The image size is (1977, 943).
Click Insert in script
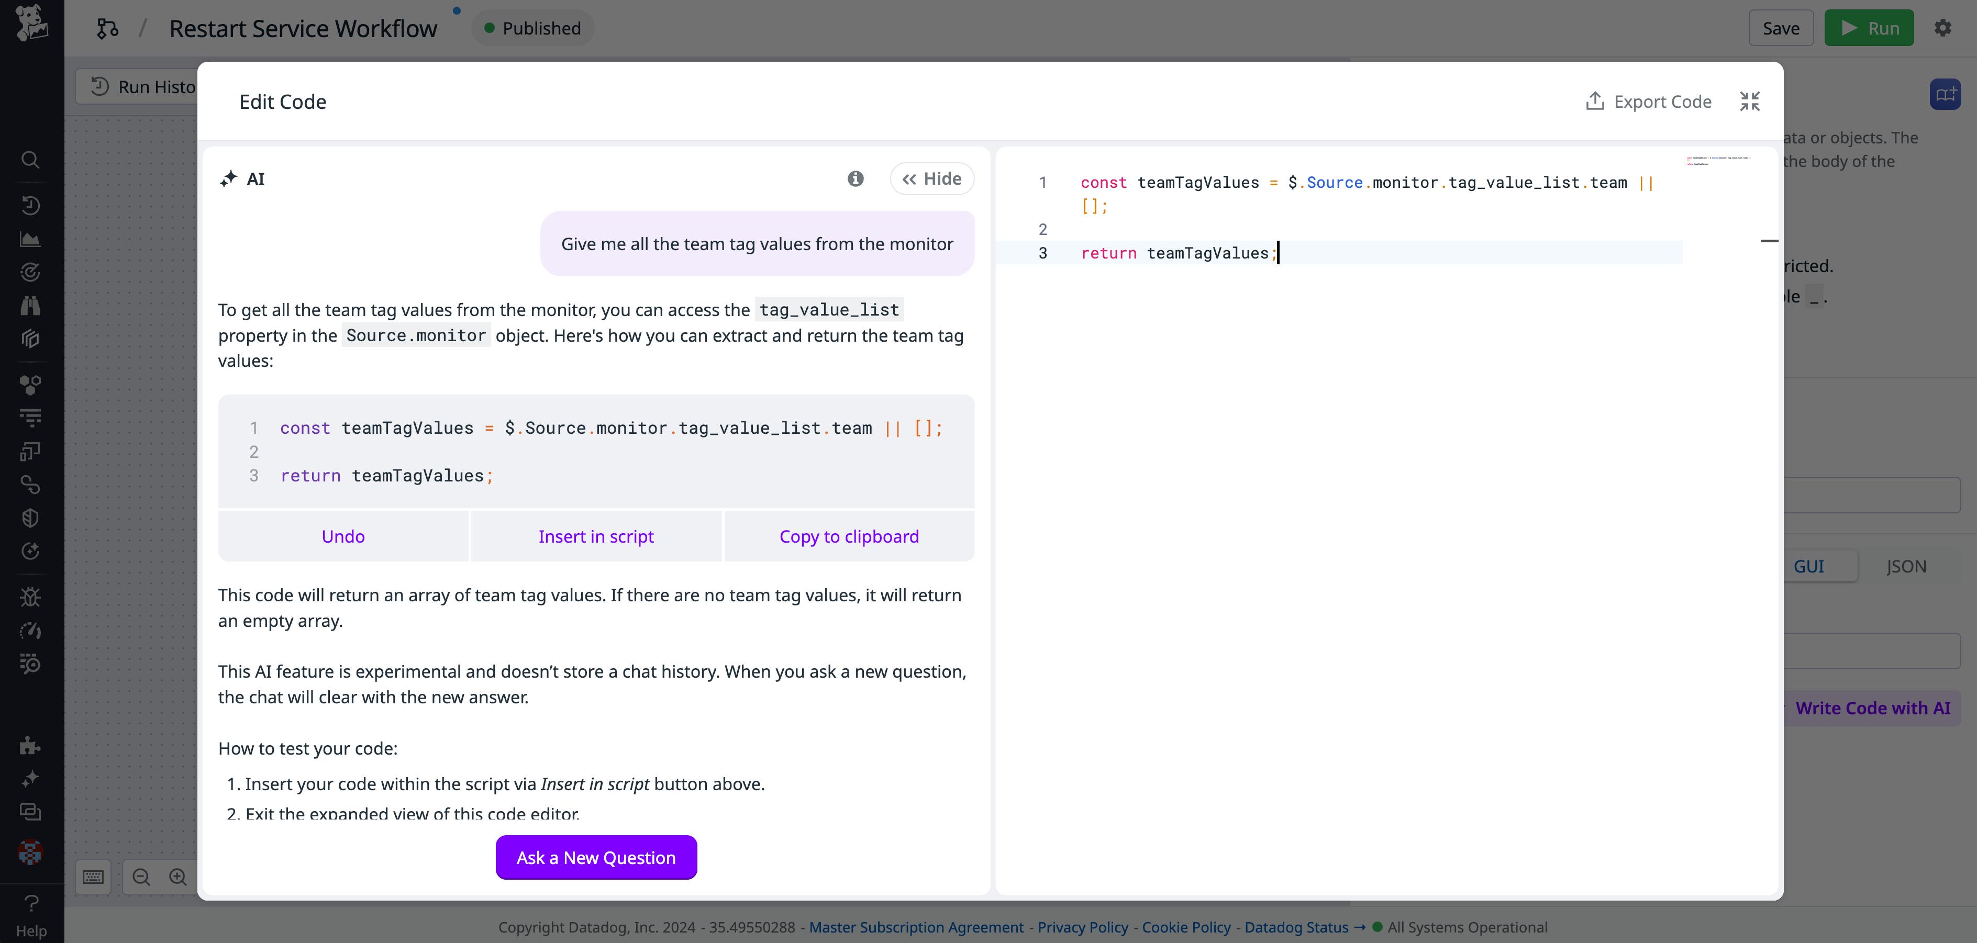coord(595,536)
